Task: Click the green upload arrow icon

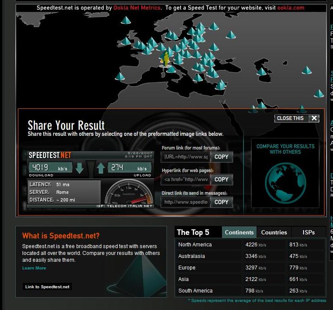Action: coord(101,168)
